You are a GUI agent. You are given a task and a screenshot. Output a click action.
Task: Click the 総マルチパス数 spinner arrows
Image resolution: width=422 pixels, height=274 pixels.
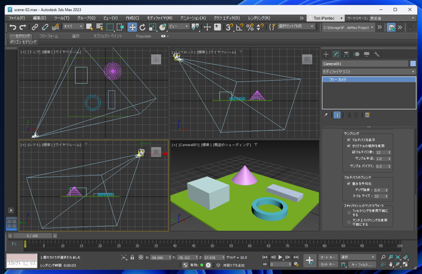click(389, 152)
